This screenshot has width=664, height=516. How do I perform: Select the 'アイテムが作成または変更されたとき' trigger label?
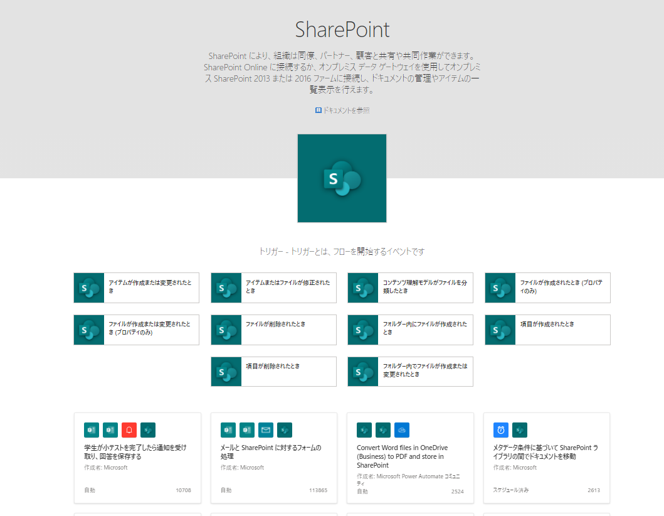[150, 287]
